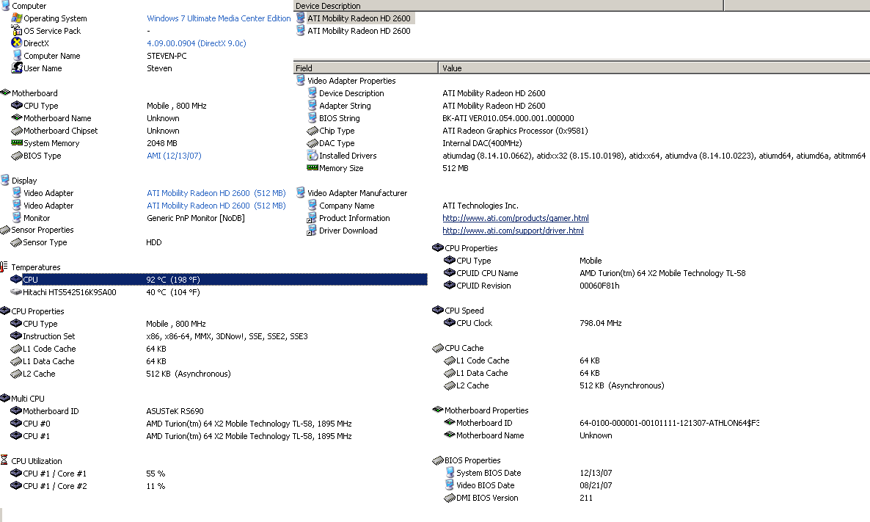Click the CPU Speed section icon
The image size is (870, 522).
(x=438, y=310)
